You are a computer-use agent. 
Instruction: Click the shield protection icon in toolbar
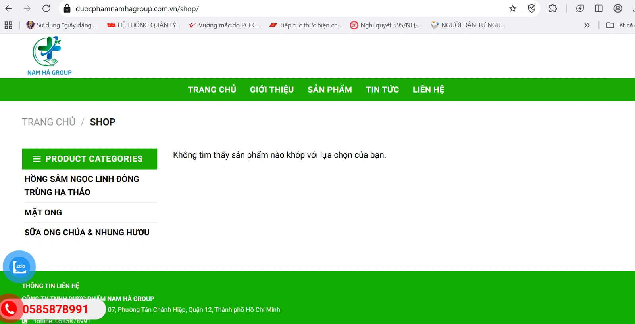pos(532,8)
